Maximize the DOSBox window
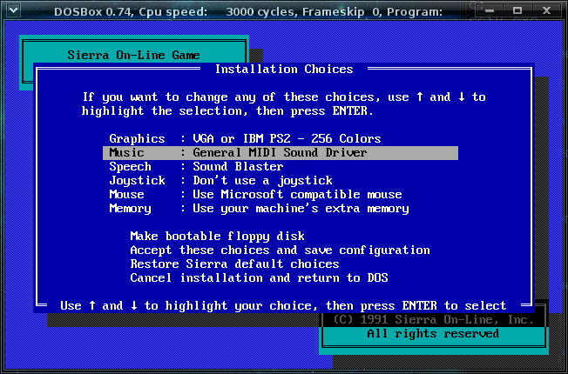Screen dimensions: 568x374 [x=517, y=10]
